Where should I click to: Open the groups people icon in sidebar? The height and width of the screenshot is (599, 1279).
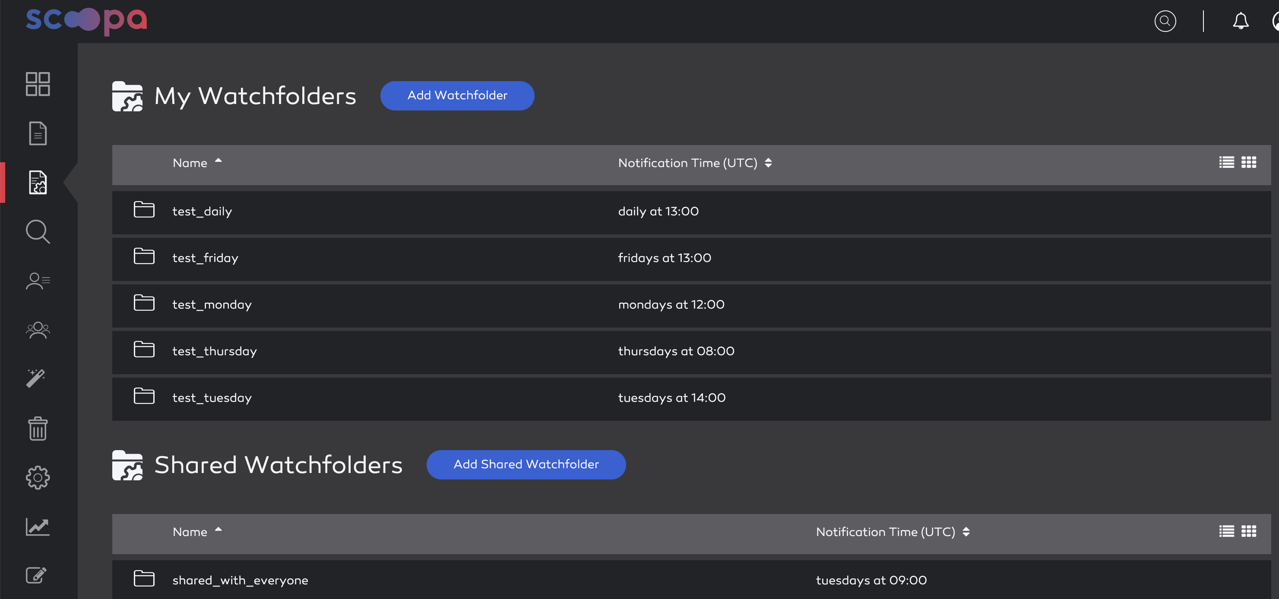38,330
